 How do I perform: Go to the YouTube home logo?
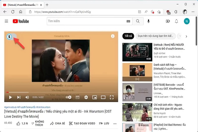coord(21,21)
